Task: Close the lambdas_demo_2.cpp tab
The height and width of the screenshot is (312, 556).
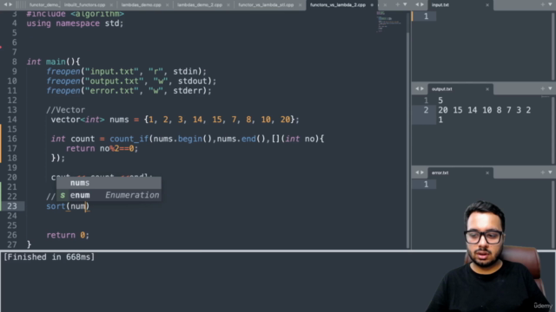Action: pyautogui.click(x=228, y=5)
